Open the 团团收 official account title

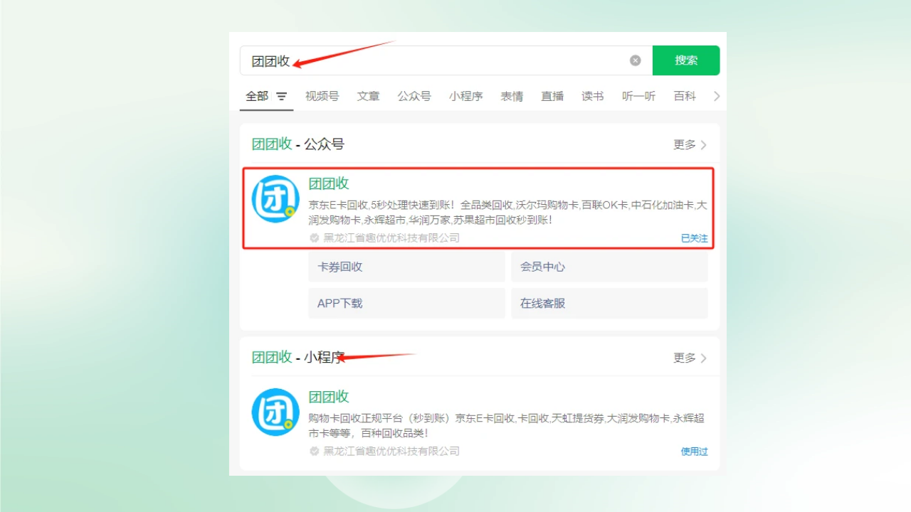329,183
